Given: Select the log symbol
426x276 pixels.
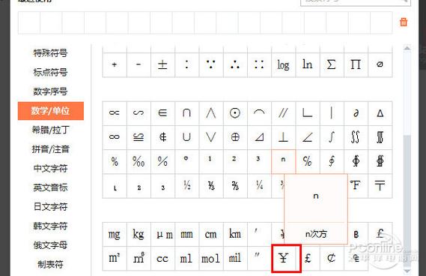Looking at the screenshot, I should [283, 64].
